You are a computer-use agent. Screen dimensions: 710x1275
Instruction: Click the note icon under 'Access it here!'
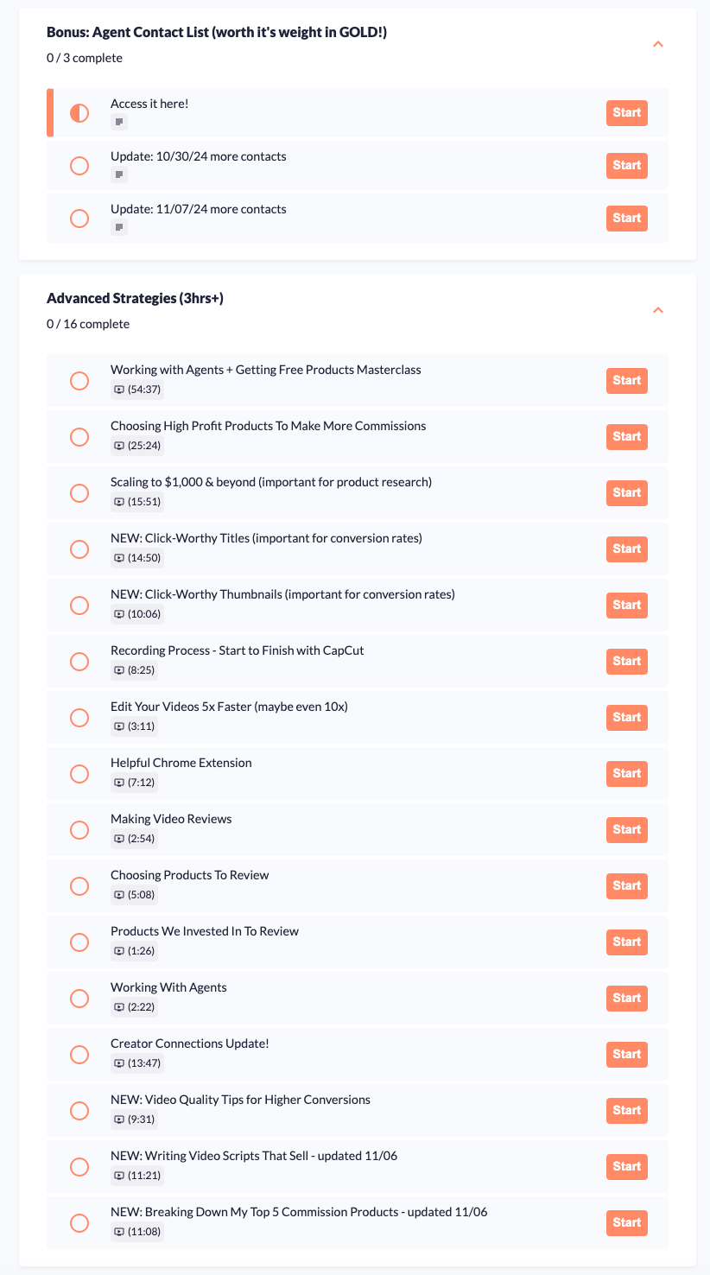pos(119,123)
